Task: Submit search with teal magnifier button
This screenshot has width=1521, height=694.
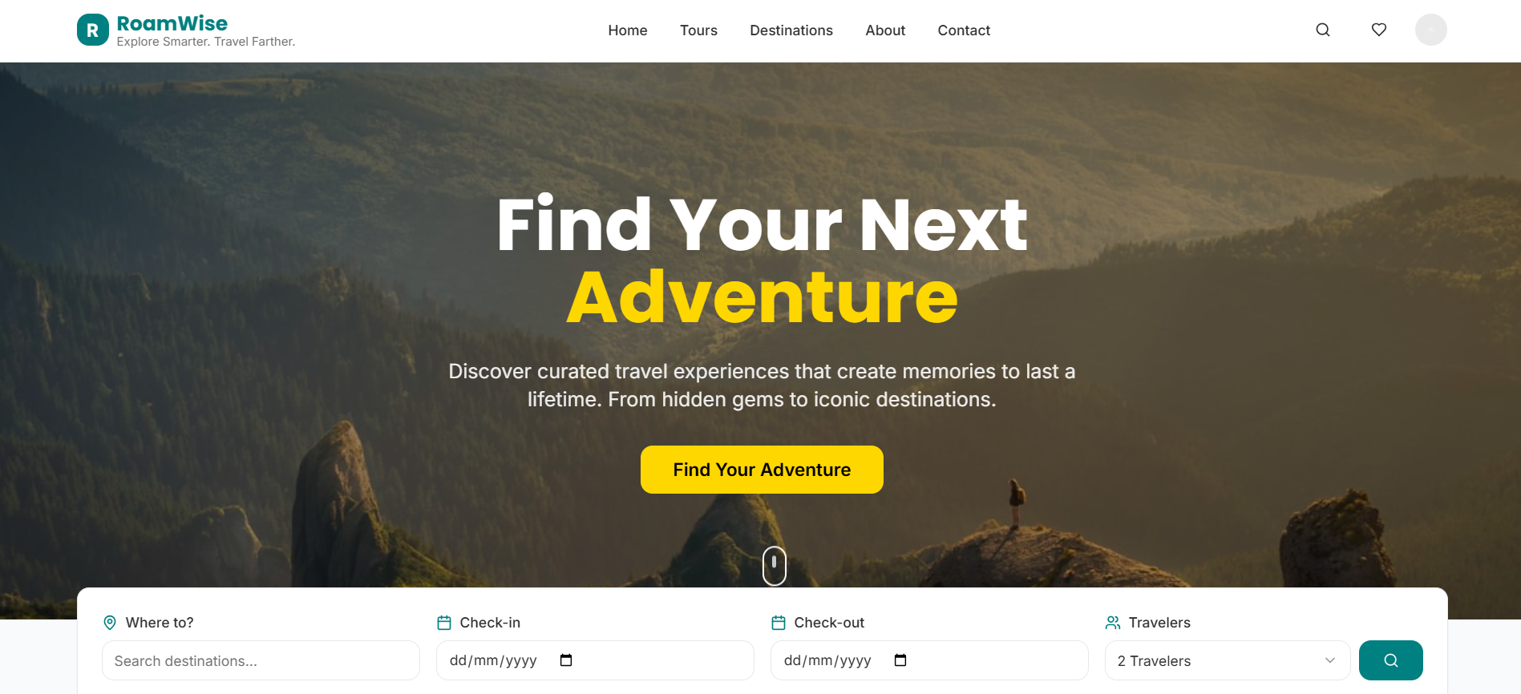Action: click(1391, 660)
